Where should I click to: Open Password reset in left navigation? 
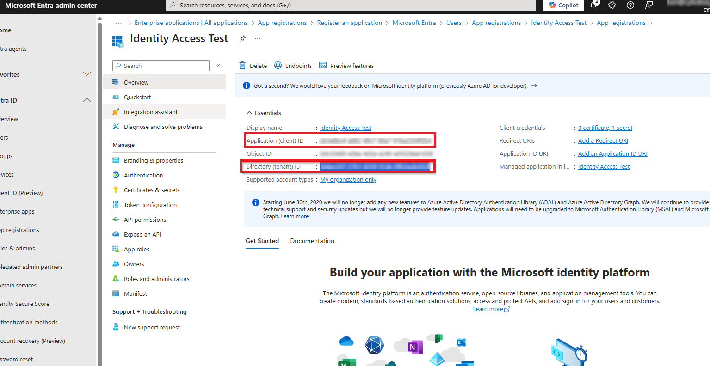tap(17, 359)
